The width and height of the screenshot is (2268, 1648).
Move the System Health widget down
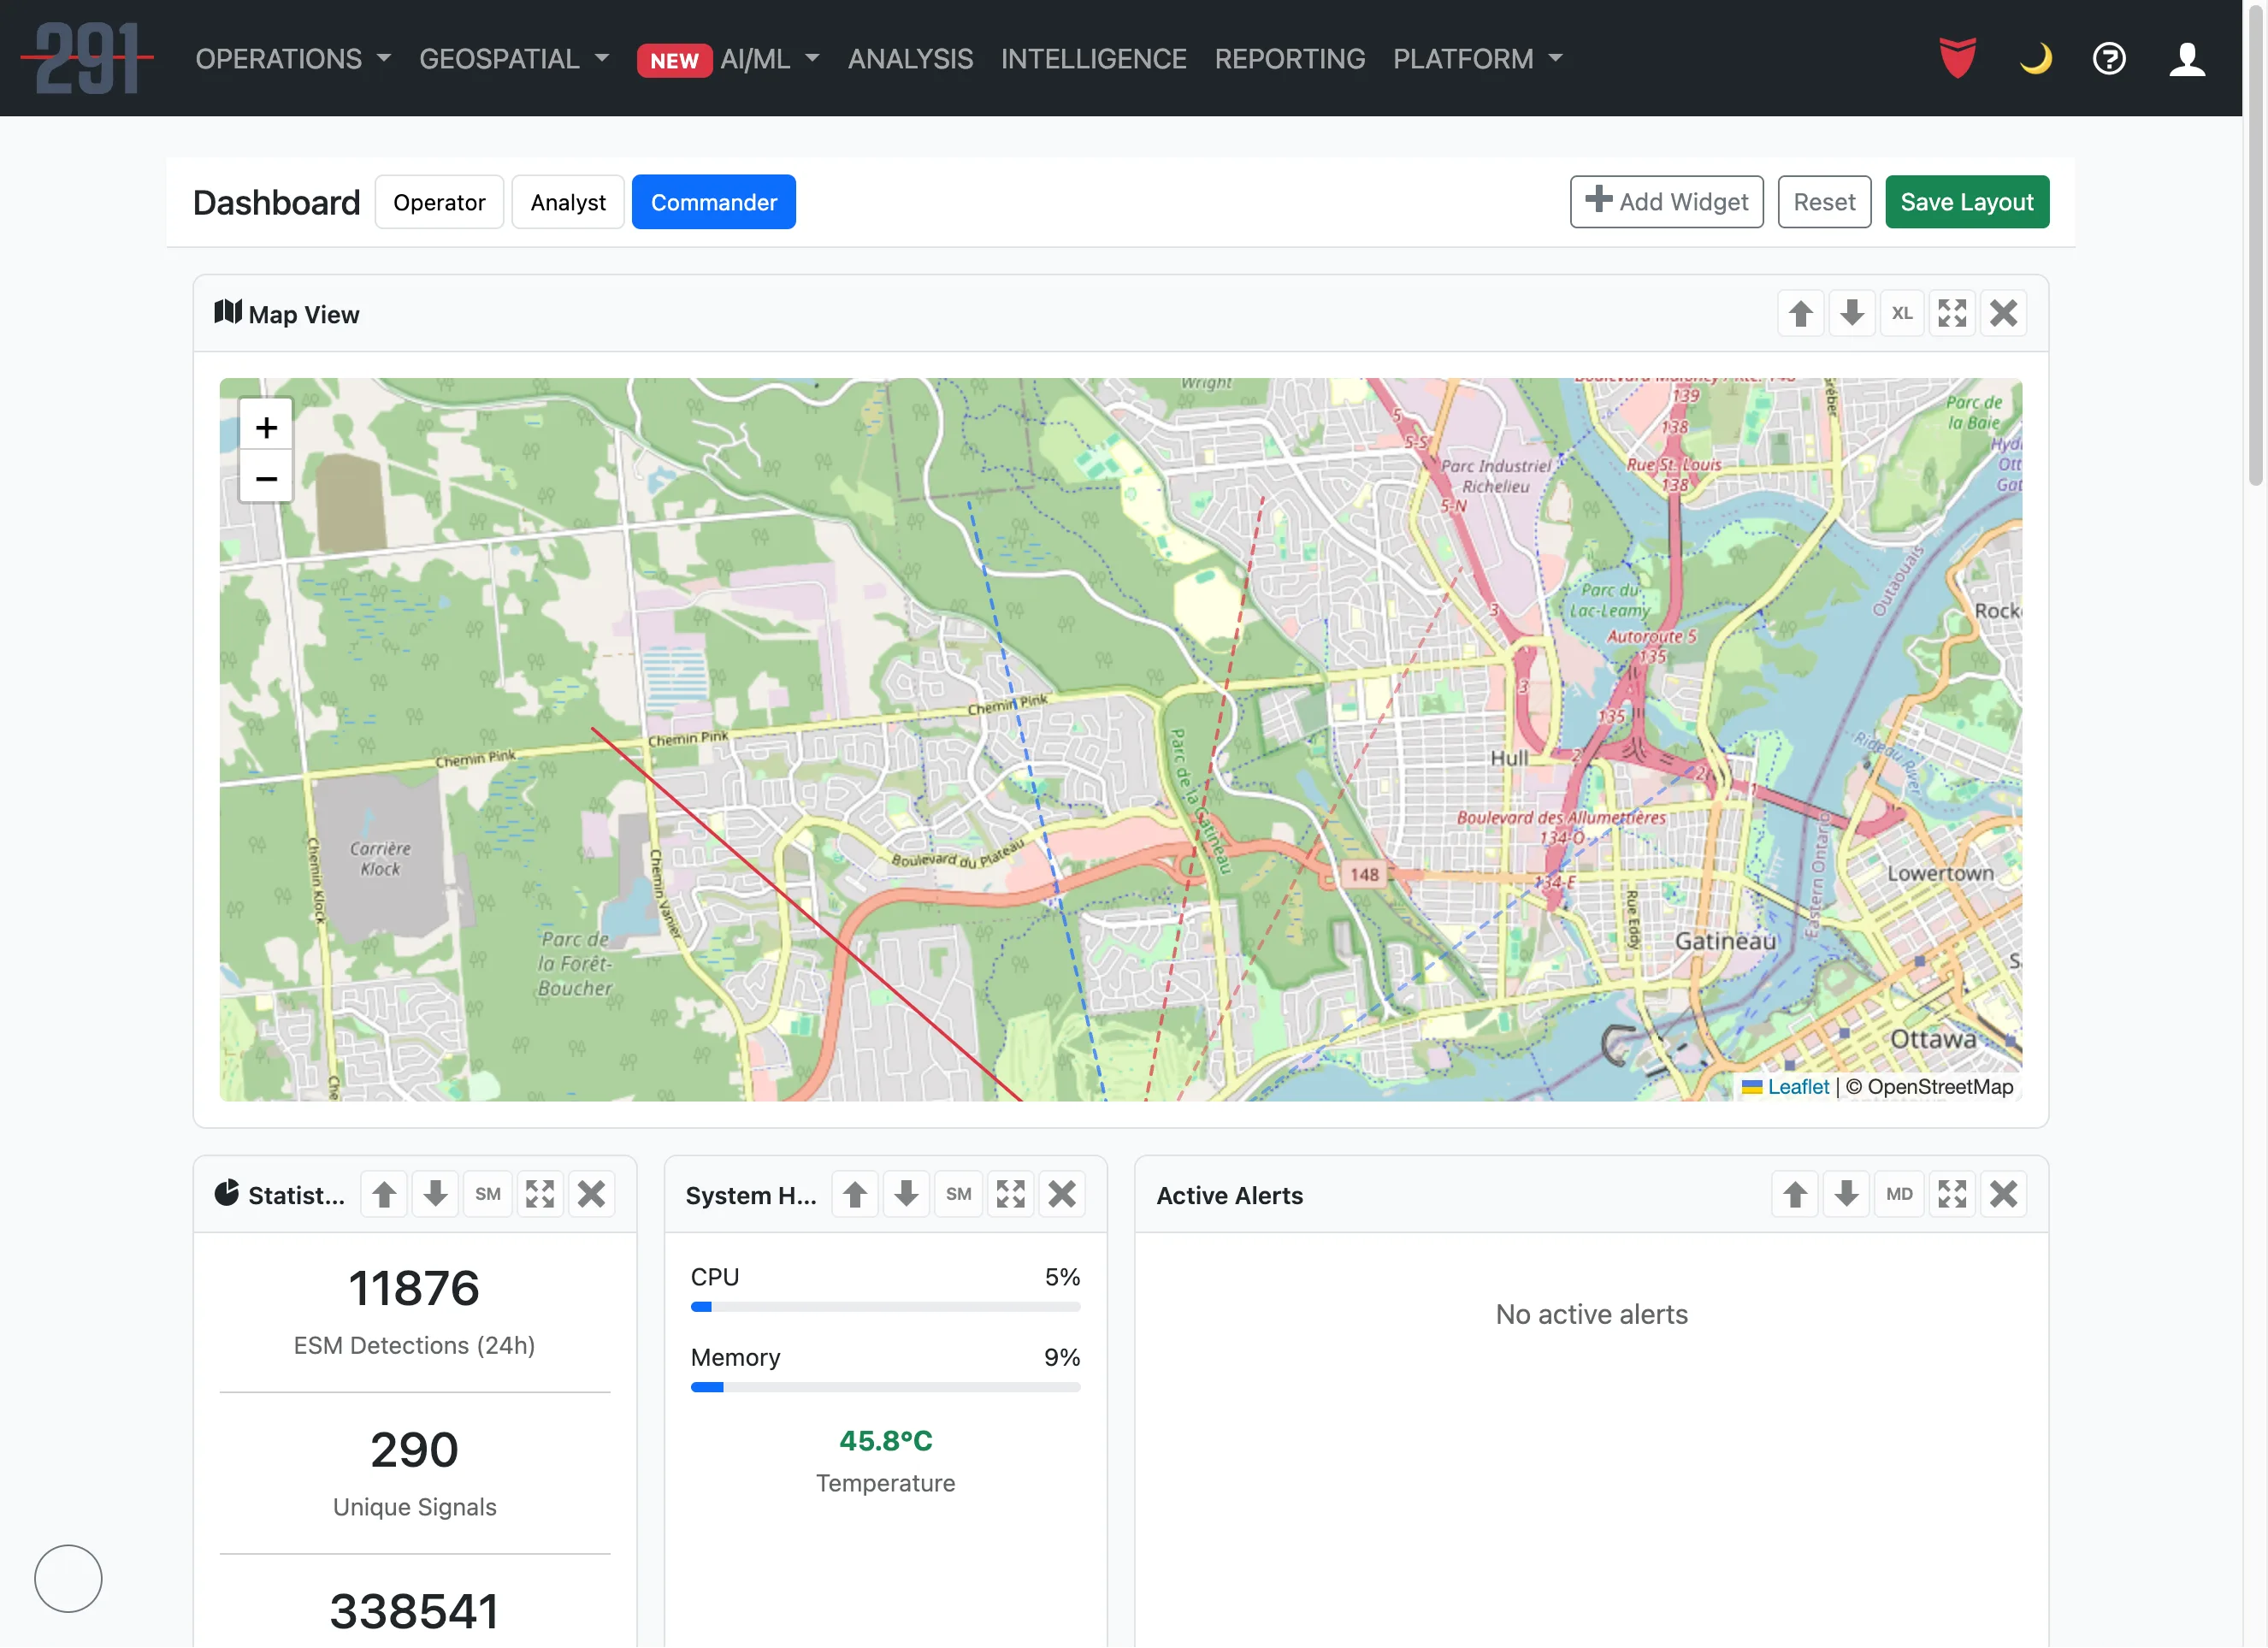(x=906, y=1193)
